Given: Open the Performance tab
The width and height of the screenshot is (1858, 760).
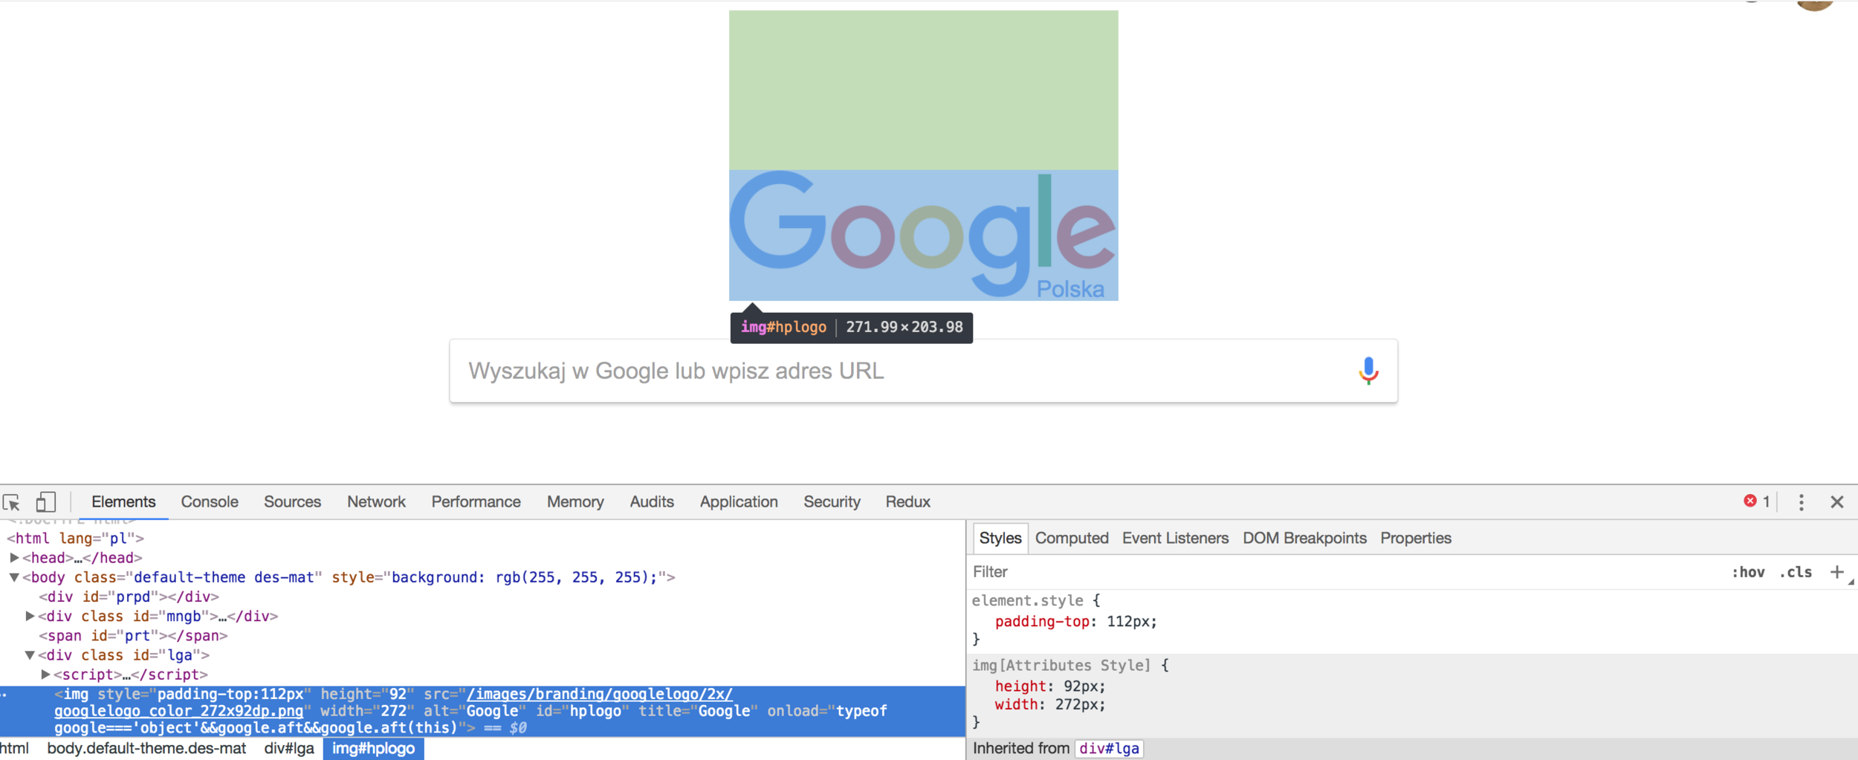Looking at the screenshot, I should [476, 502].
